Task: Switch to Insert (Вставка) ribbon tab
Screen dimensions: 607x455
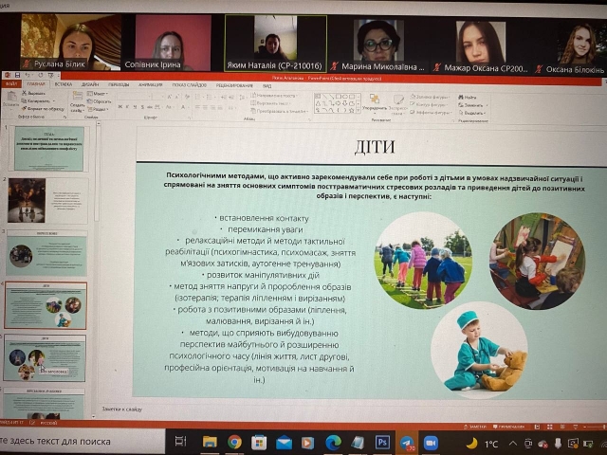Action: pos(64,84)
